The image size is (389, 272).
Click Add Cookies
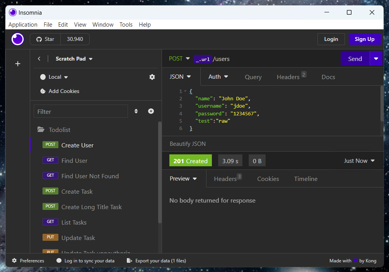(60, 91)
